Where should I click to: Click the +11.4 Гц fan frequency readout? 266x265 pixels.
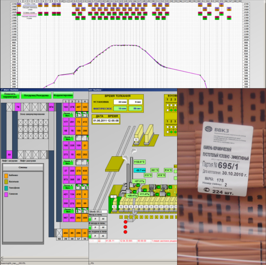coord(144,194)
